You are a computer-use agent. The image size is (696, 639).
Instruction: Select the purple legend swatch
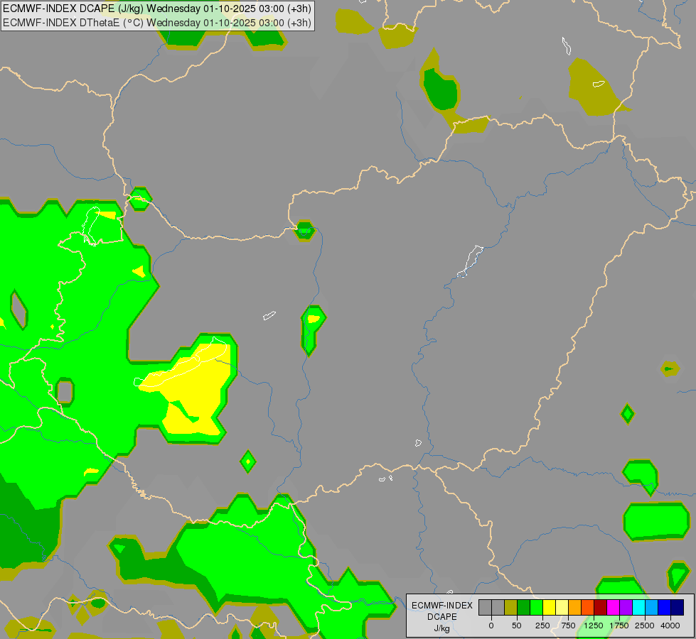(x=626, y=608)
